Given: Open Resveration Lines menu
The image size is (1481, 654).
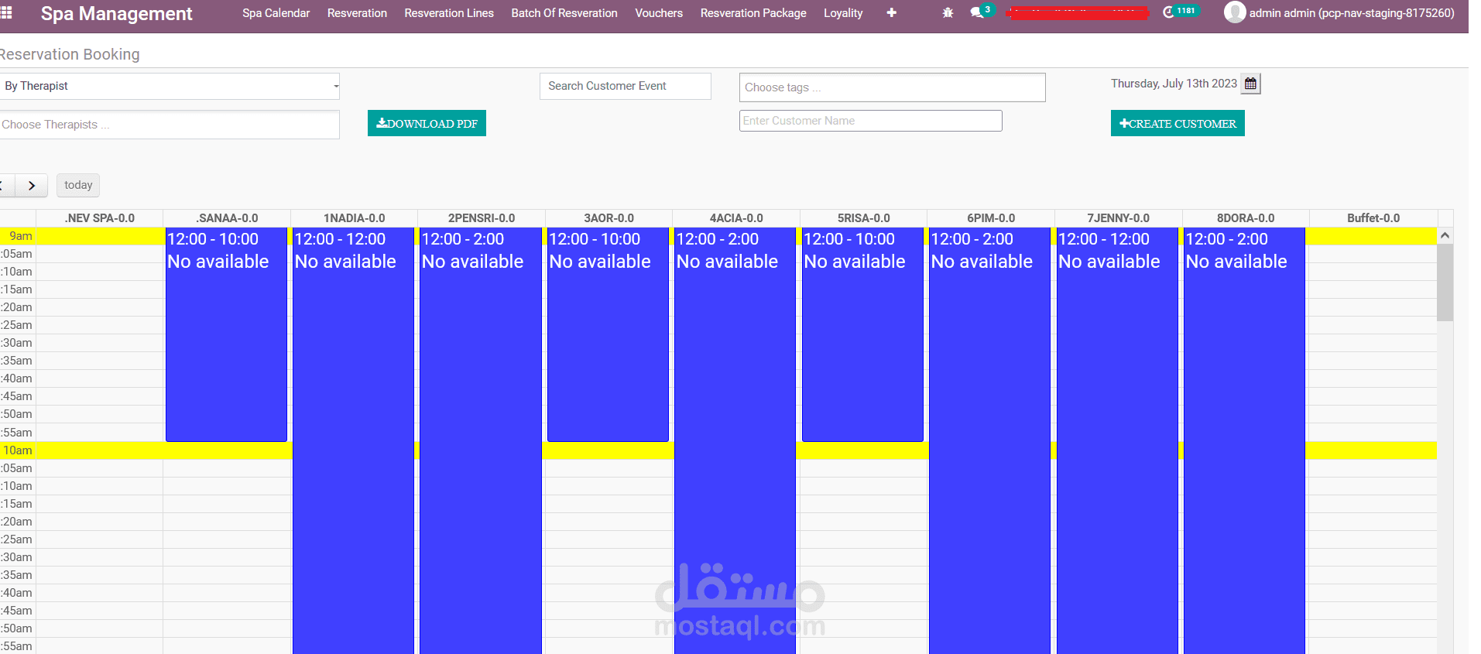Looking at the screenshot, I should tap(449, 13).
